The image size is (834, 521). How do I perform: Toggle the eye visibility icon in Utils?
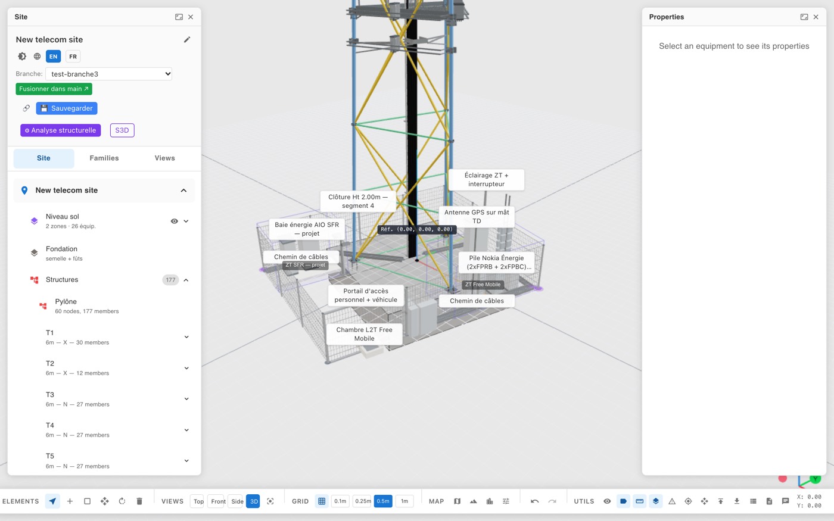click(607, 501)
